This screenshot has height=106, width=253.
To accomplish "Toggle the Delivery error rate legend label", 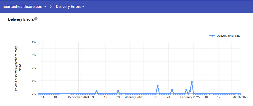I will pos(228,36).
